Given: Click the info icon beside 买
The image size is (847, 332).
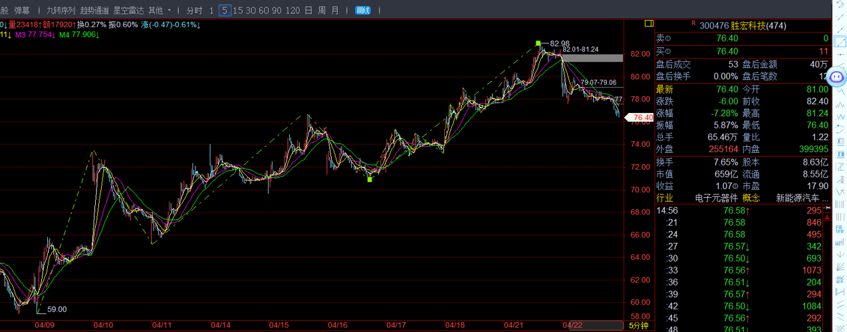Looking at the screenshot, I should point(668,52).
